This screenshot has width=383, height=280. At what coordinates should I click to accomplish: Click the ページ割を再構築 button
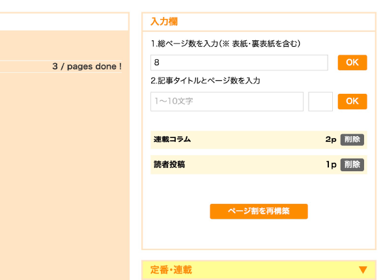tap(259, 212)
